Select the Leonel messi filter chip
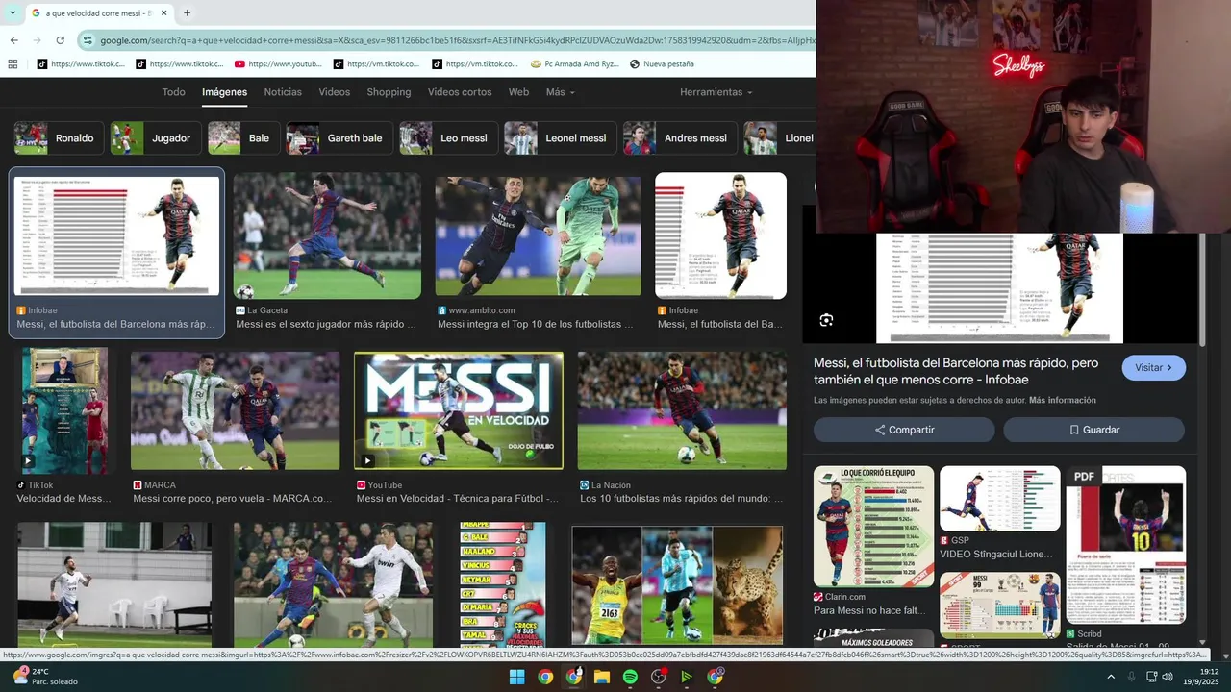This screenshot has height=692, width=1231. click(561, 138)
